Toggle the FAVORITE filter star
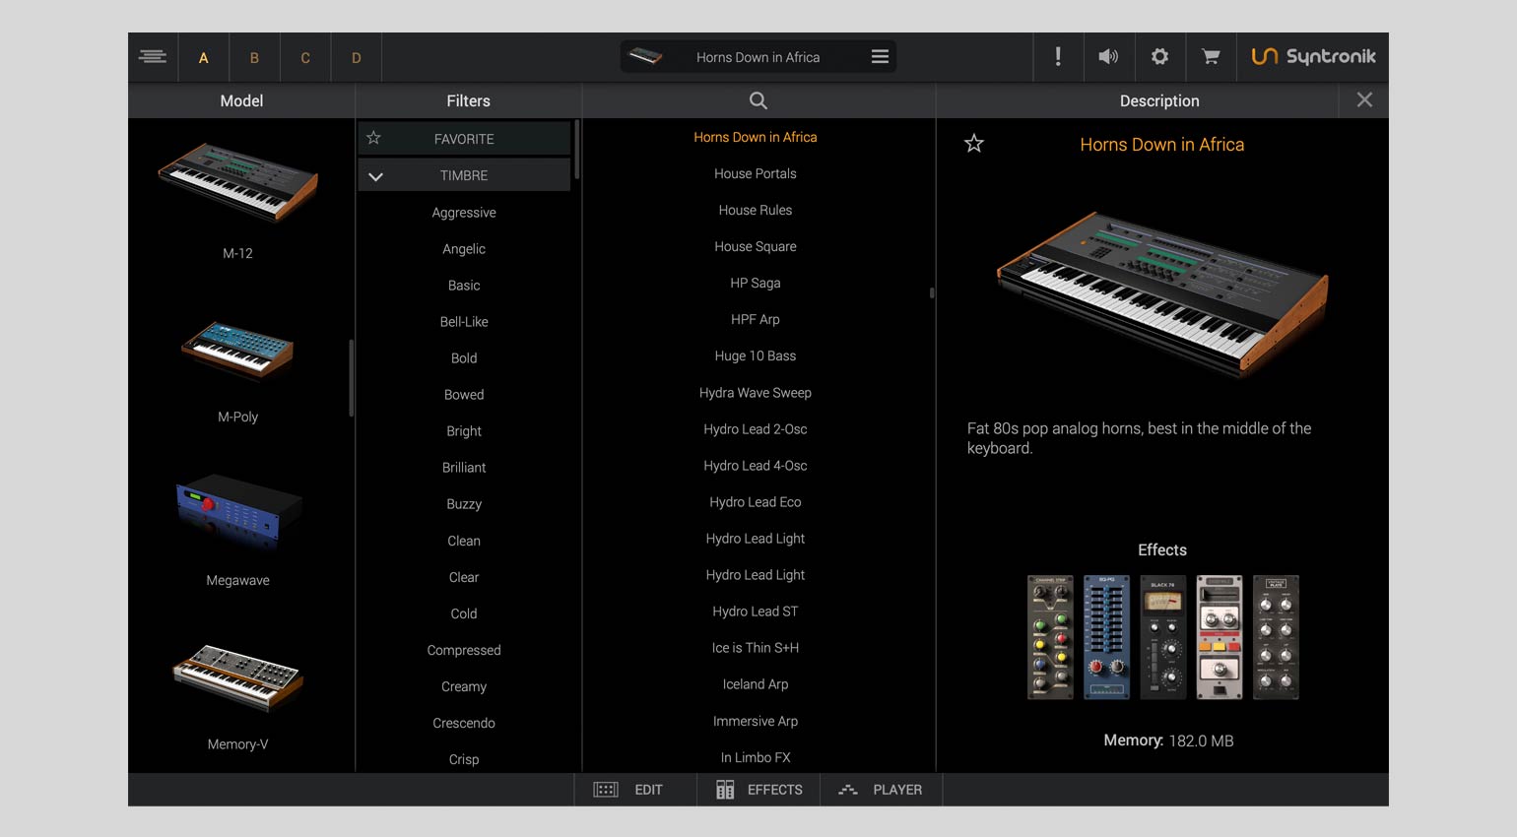1517x837 pixels. (373, 138)
